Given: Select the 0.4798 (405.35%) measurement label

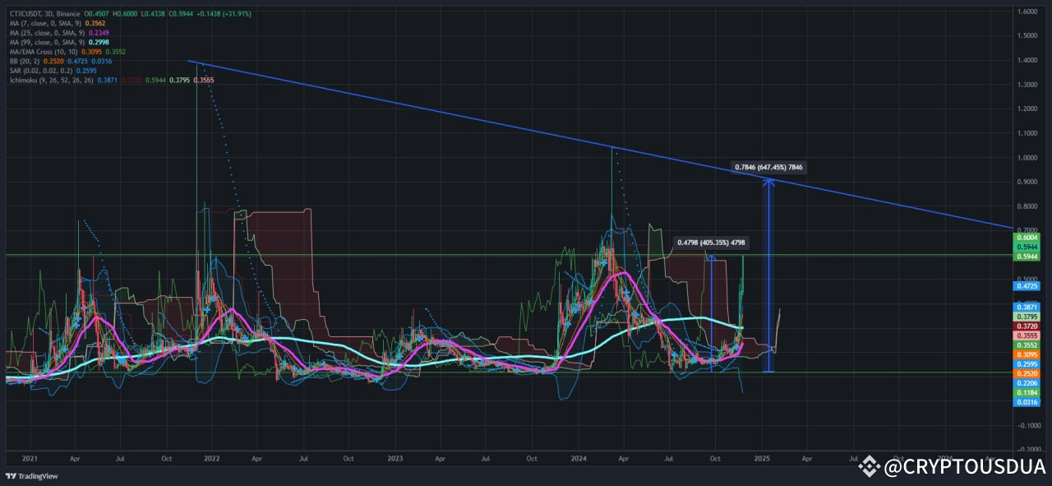Looking at the screenshot, I should pos(711,242).
